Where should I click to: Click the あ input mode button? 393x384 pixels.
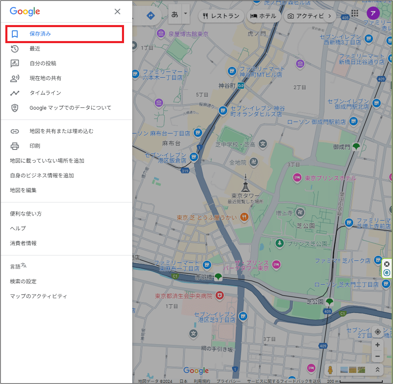175,14
